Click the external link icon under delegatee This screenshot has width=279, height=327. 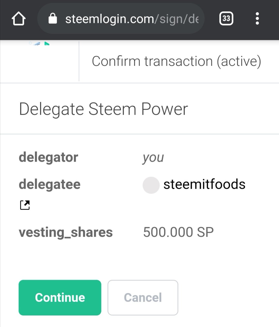pyautogui.click(x=25, y=205)
